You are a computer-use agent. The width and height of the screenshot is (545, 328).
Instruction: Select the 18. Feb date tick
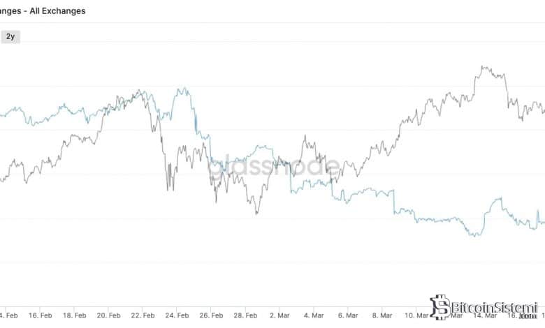75,315
